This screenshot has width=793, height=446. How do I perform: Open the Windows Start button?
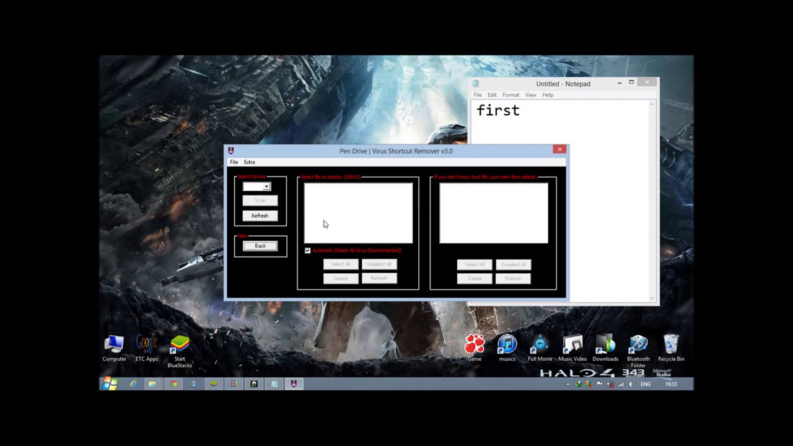[x=110, y=384]
